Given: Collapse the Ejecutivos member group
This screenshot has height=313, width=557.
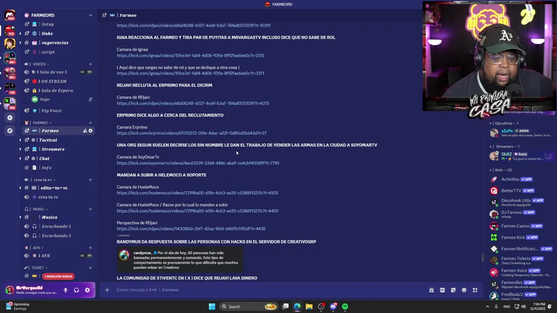Looking at the screenshot, I should (x=504, y=123).
